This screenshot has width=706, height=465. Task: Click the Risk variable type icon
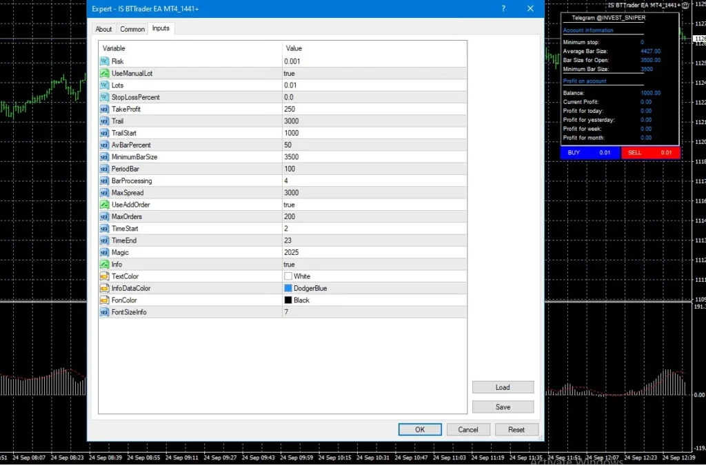105,61
